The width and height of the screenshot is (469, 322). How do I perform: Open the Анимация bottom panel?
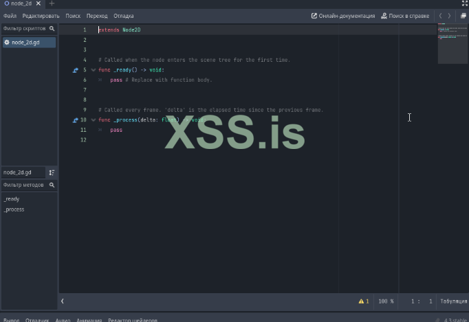point(89,320)
